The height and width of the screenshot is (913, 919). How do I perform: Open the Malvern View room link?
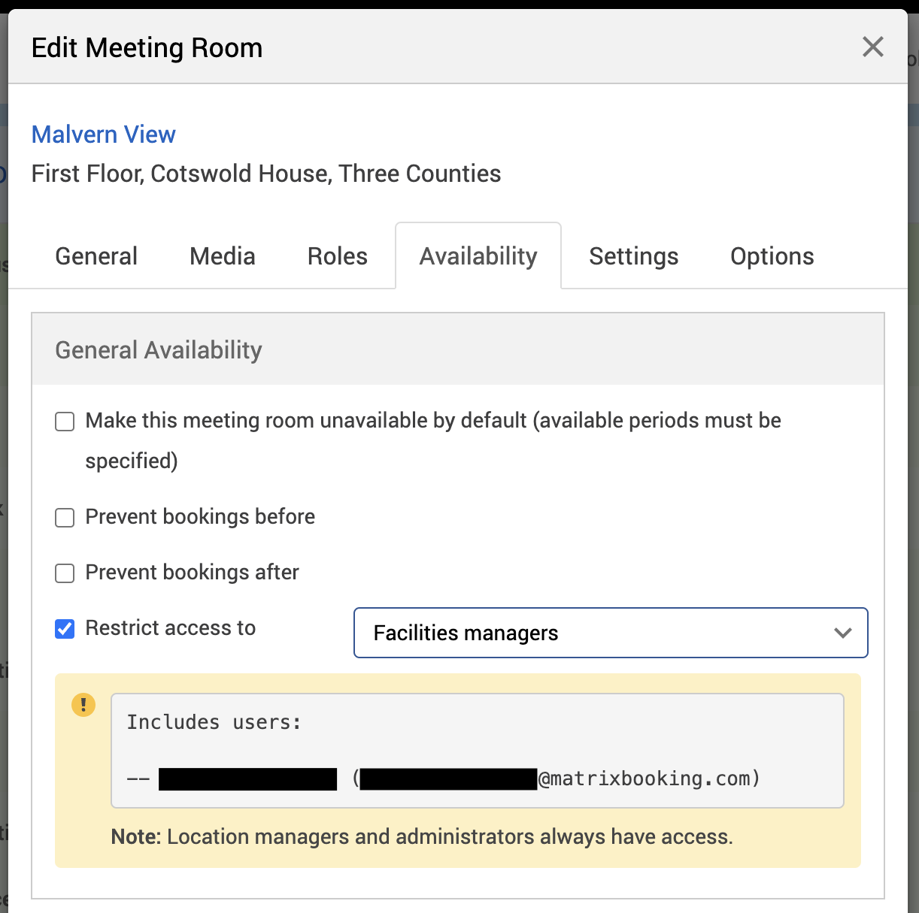click(103, 135)
